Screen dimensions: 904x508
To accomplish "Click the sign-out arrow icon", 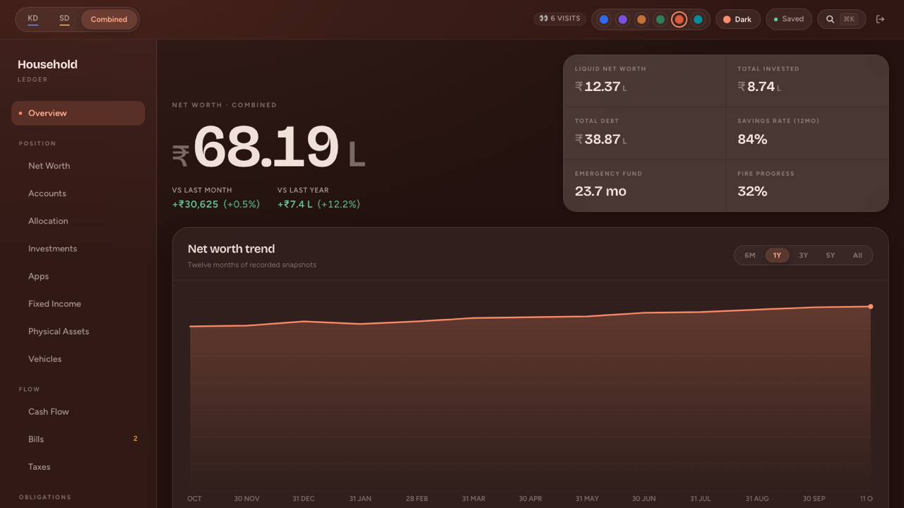I will (880, 19).
